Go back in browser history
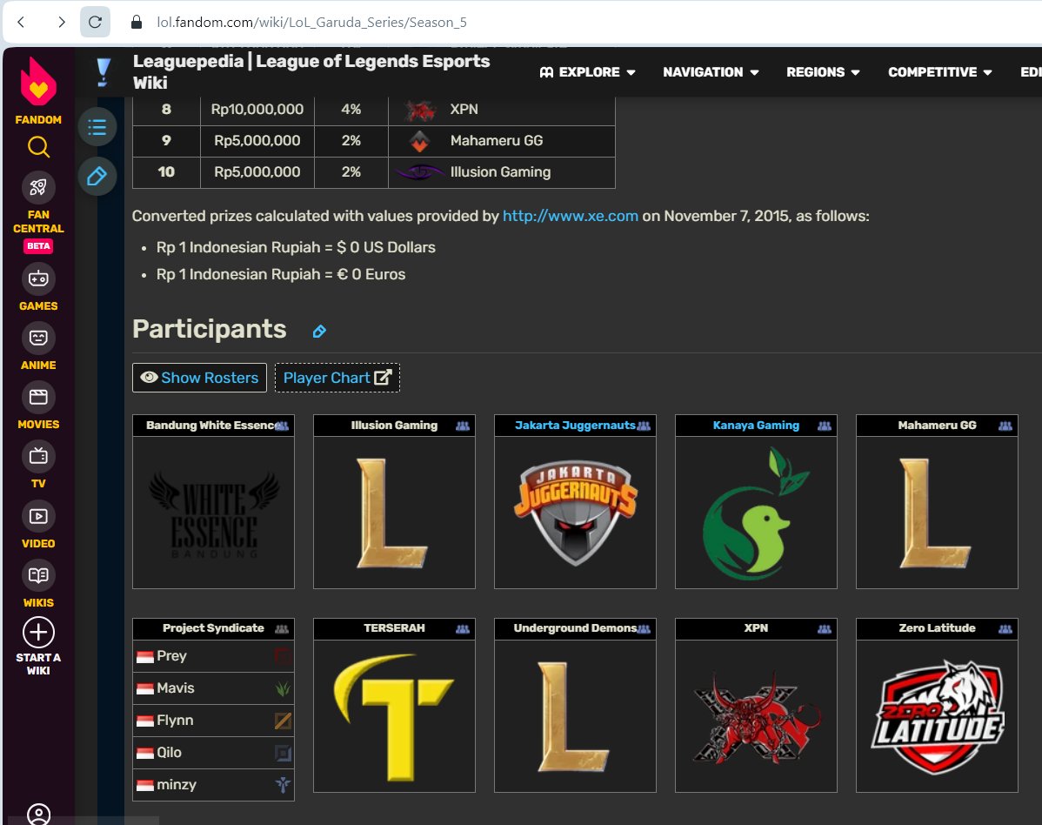This screenshot has width=1042, height=825. click(x=21, y=22)
